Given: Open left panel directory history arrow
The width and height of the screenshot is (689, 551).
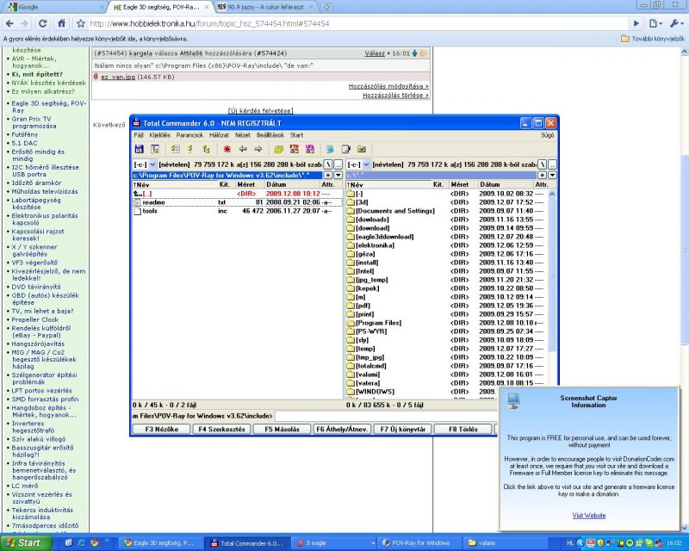Looking at the screenshot, I should click(338, 175).
